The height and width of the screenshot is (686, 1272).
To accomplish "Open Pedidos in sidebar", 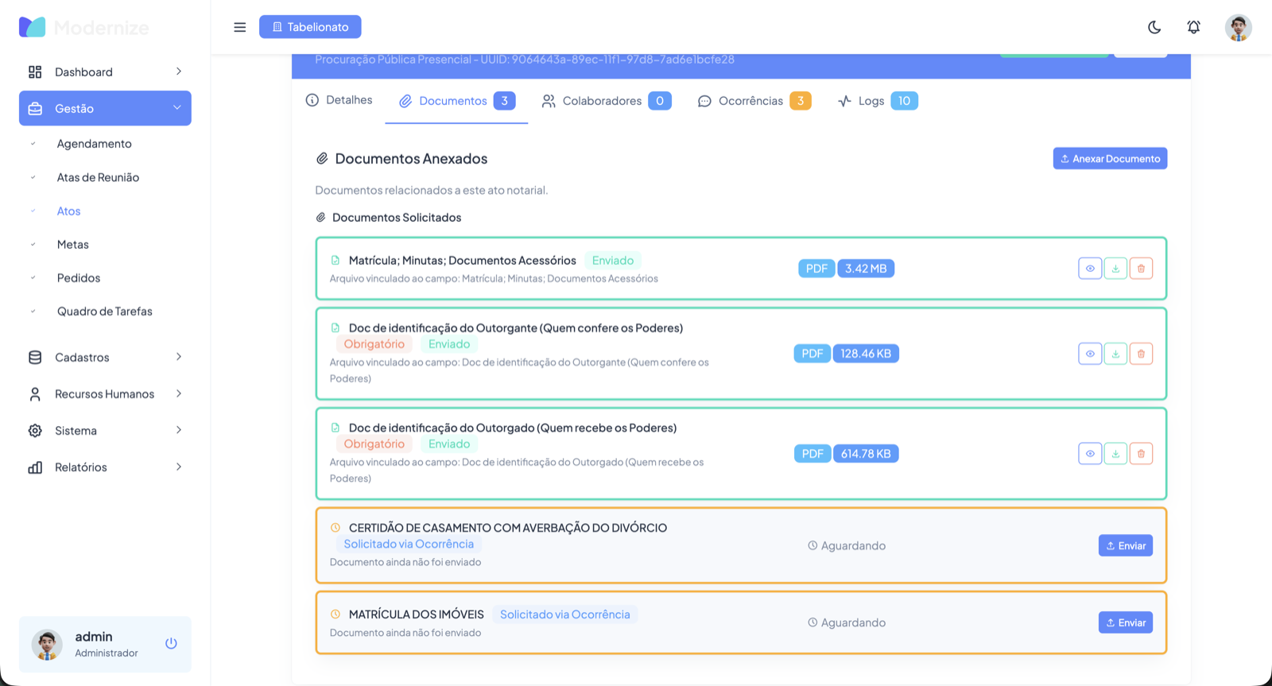I will pyautogui.click(x=78, y=277).
